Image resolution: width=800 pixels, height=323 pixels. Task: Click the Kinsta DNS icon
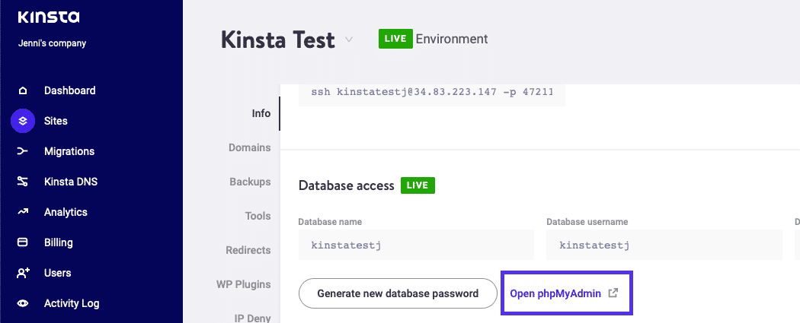tap(22, 182)
